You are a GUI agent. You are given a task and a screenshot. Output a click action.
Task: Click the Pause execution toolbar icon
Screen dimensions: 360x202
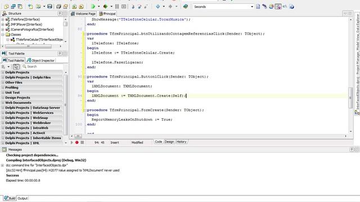117,7
